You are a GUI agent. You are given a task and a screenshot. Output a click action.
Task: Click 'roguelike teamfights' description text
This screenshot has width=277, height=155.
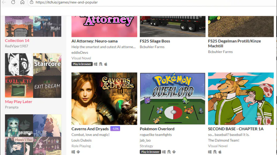pyautogui.click(x=156, y=135)
